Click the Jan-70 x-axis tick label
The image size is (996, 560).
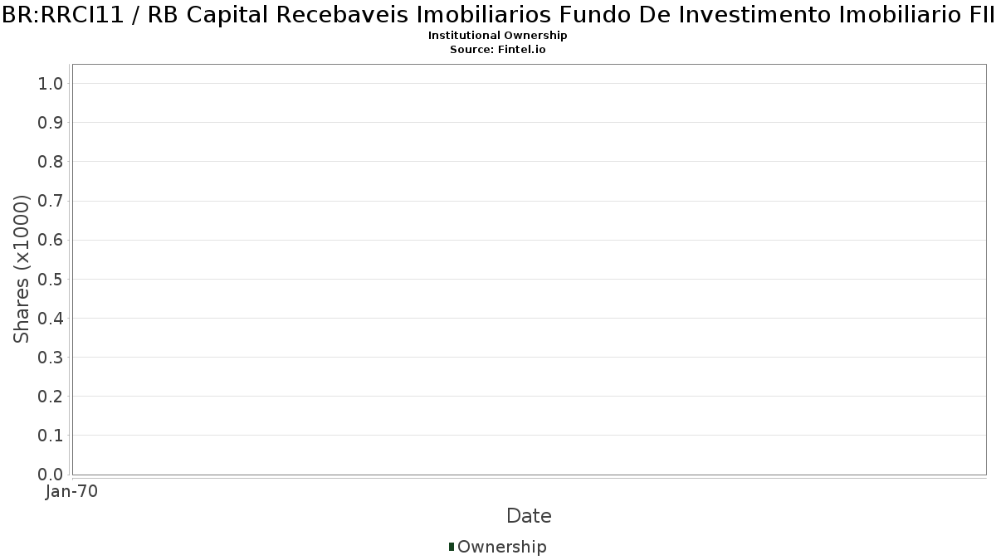point(72,491)
